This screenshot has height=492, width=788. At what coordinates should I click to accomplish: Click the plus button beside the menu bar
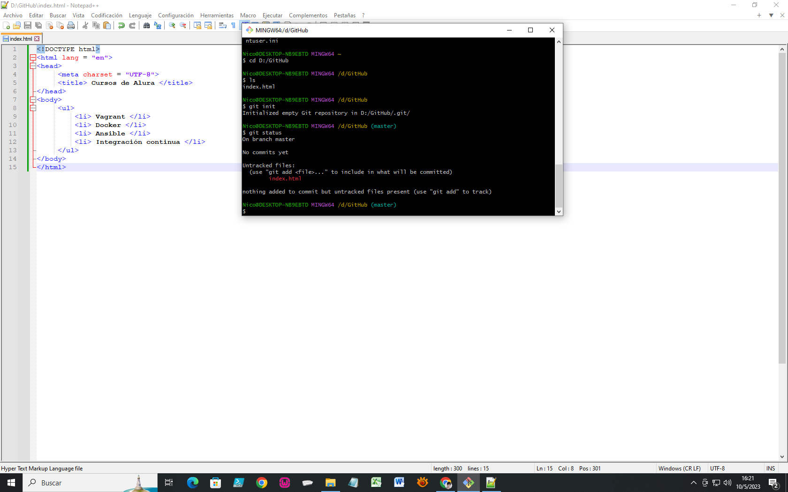pyautogui.click(x=759, y=15)
